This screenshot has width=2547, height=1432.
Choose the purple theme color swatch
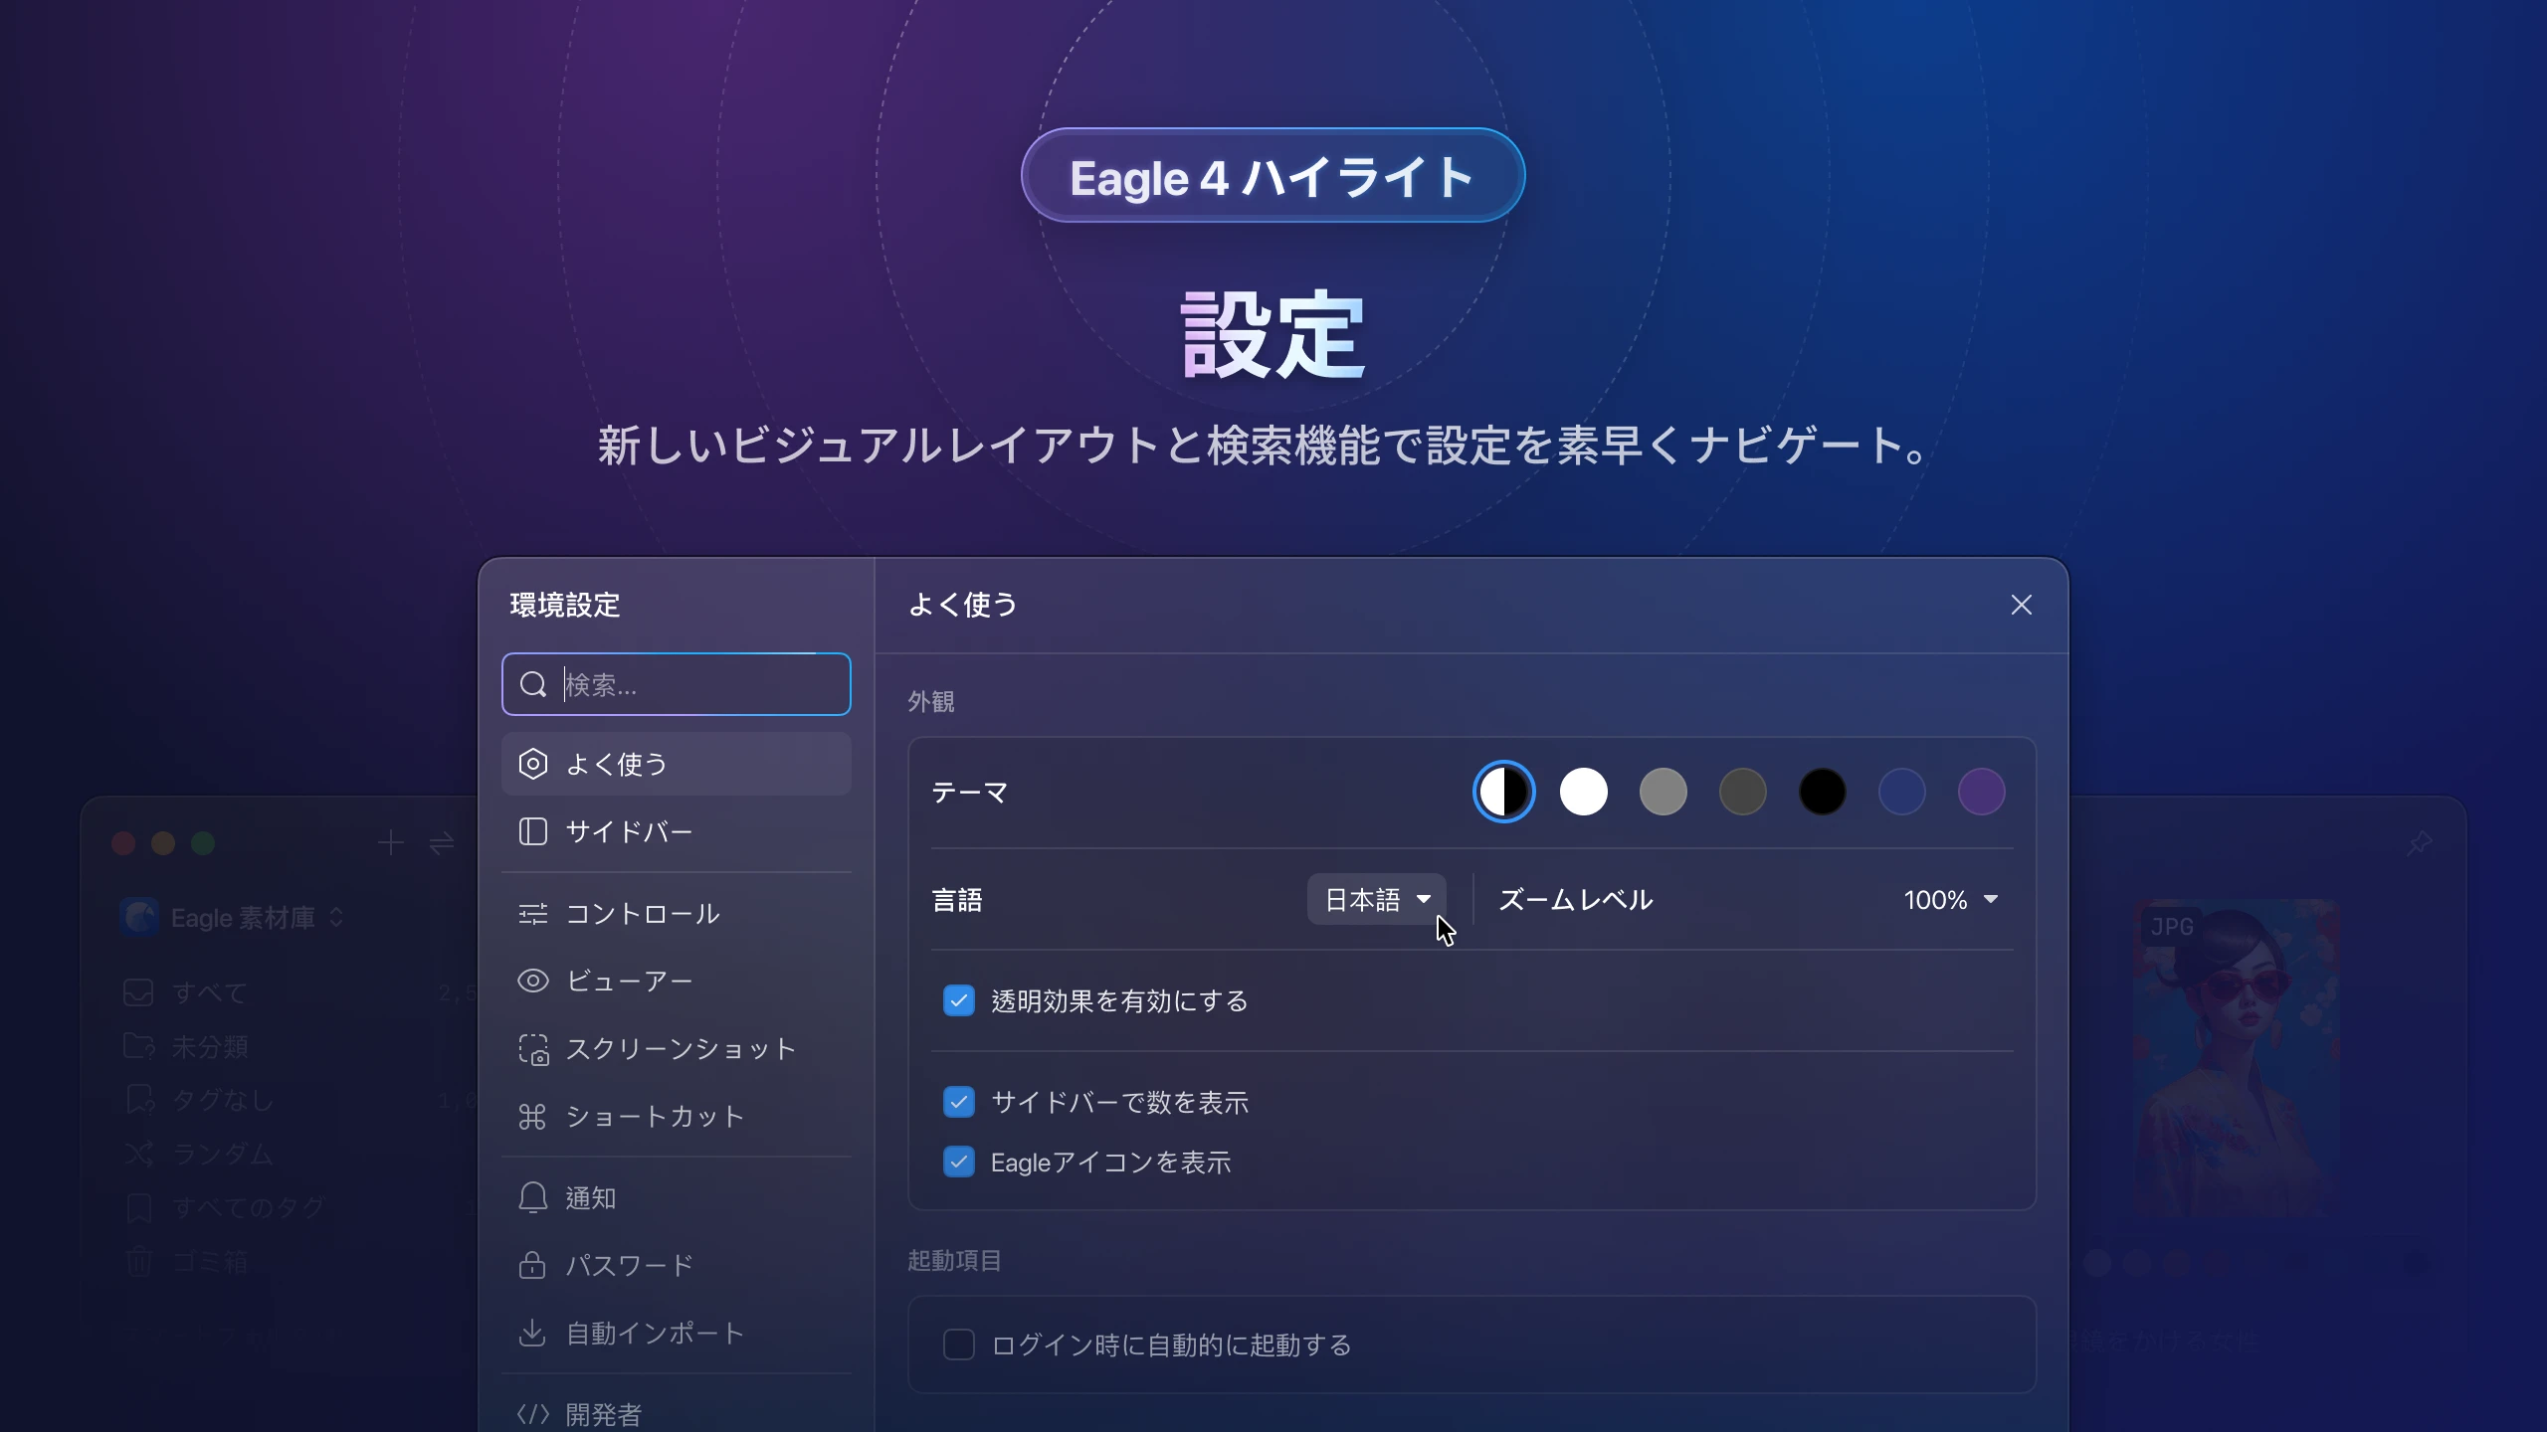click(x=1981, y=793)
